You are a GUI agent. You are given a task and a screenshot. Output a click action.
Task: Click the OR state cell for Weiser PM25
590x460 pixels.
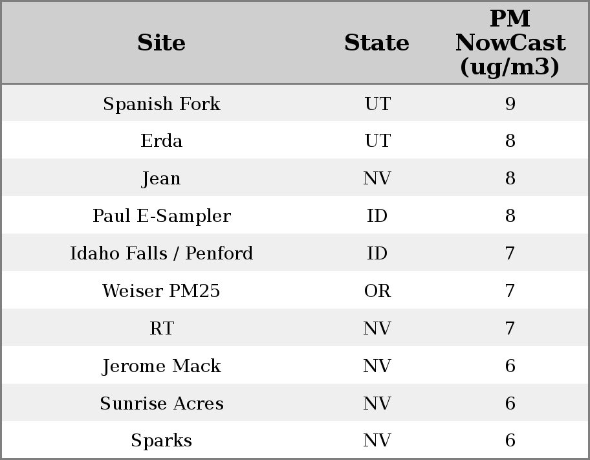pos(377,291)
